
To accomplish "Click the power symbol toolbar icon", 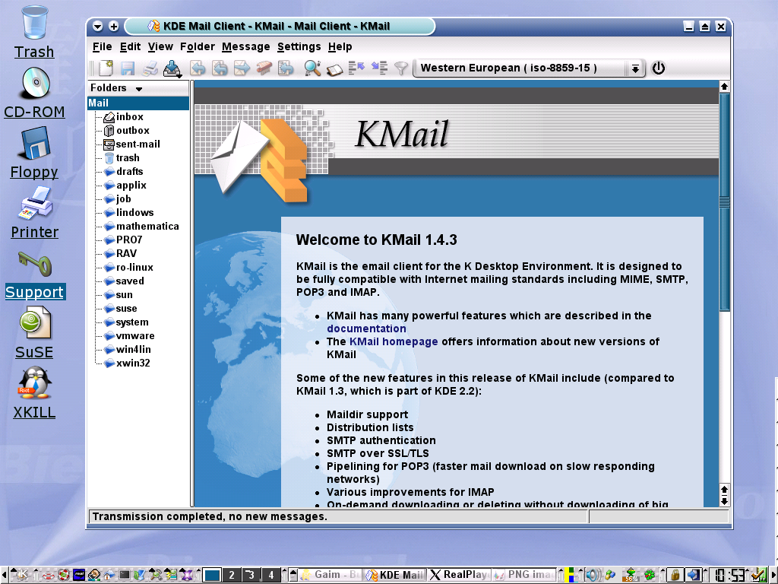I will click(658, 68).
